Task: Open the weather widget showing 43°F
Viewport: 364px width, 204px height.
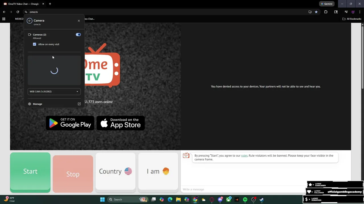Action: click(x=9, y=199)
